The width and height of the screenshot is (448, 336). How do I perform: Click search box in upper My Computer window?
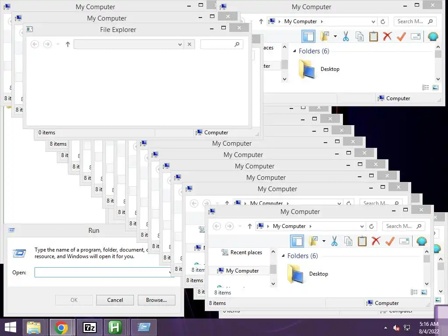point(415,21)
